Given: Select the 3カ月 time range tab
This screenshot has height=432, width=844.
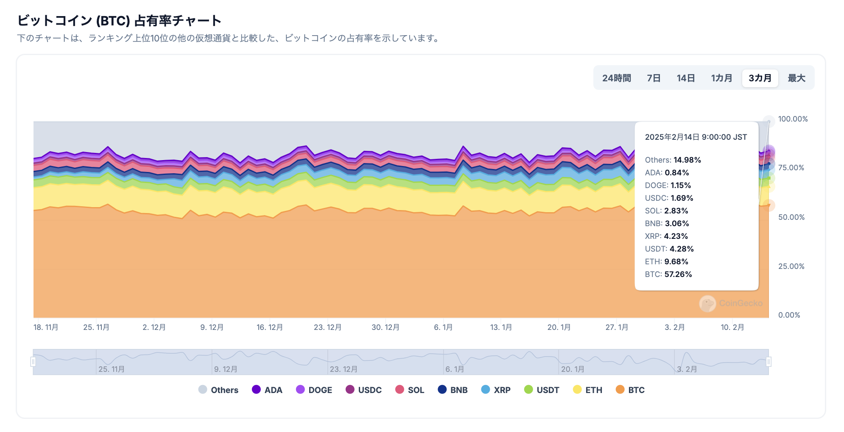Looking at the screenshot, I should 760,78.
